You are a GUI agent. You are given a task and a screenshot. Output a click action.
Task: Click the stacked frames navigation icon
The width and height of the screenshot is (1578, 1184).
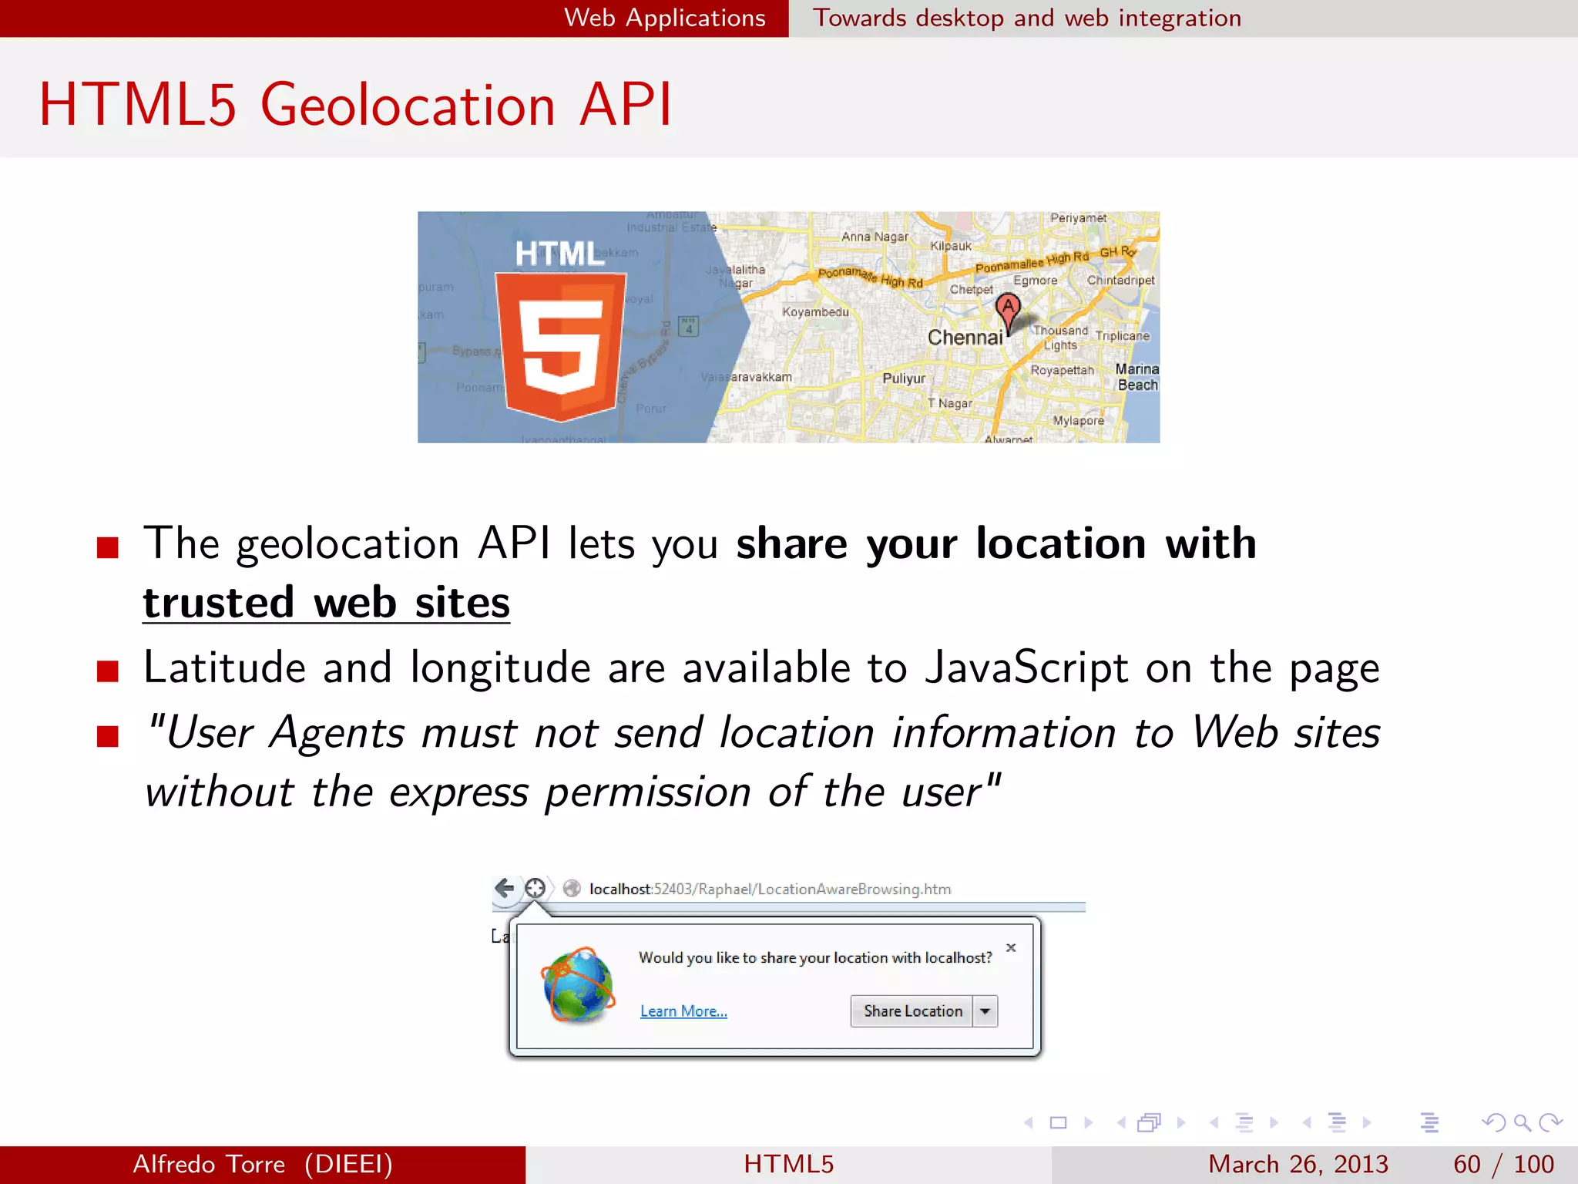tap(1149, 1123)
